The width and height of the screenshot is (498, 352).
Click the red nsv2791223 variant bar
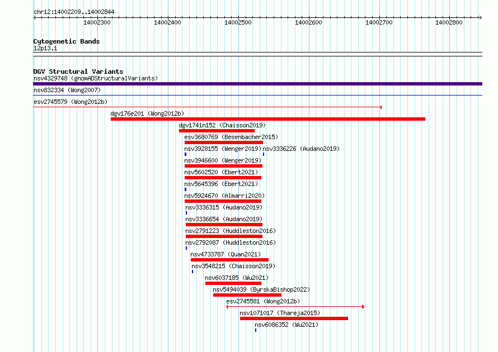(x=224, y=236)
